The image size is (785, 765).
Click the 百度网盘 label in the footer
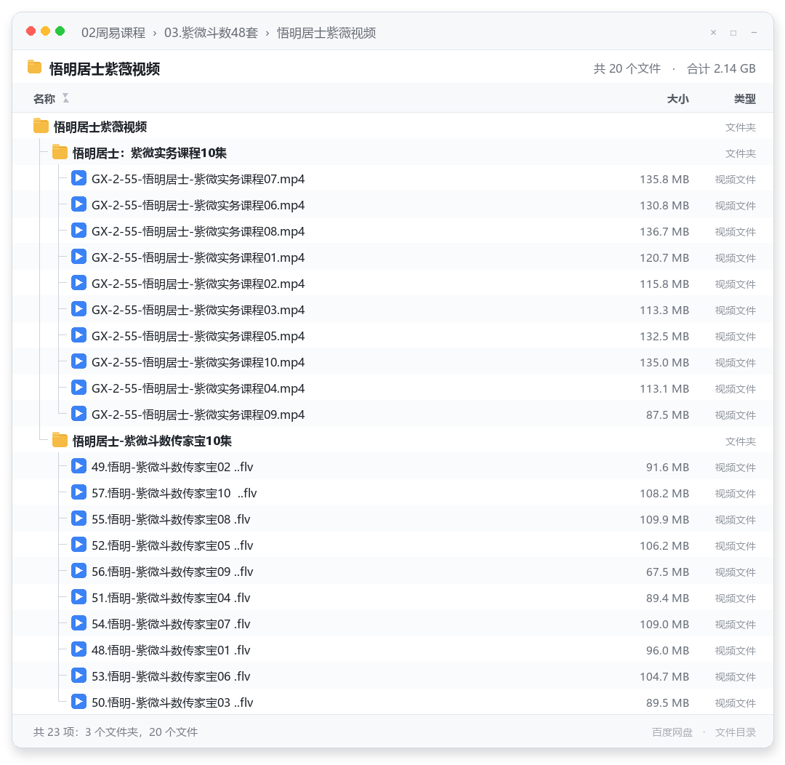click(x=672, y=732)
